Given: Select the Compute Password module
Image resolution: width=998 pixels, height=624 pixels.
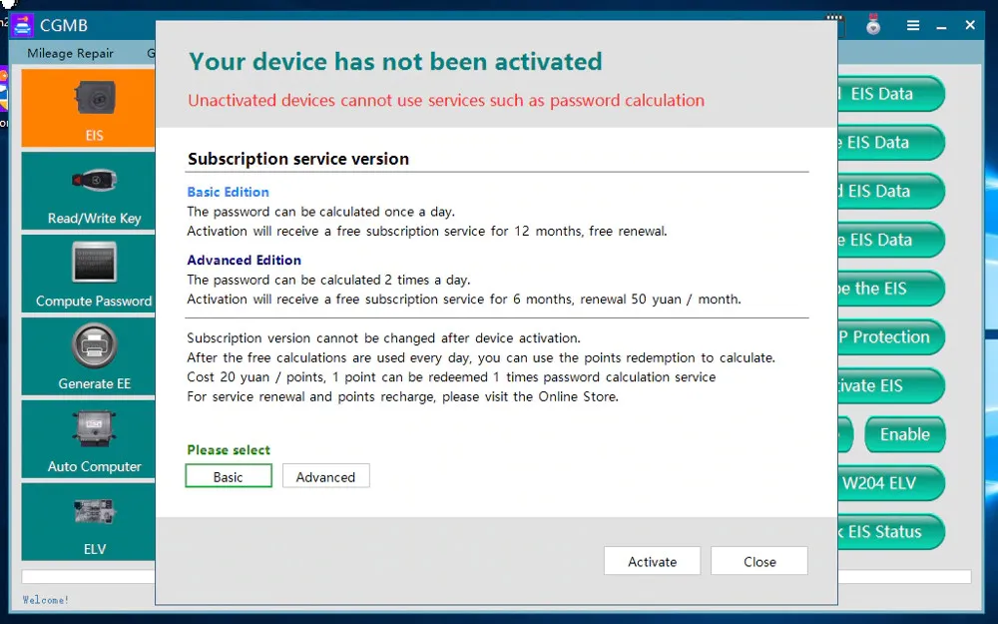Looking at the screenshot, I should [89, 274].
